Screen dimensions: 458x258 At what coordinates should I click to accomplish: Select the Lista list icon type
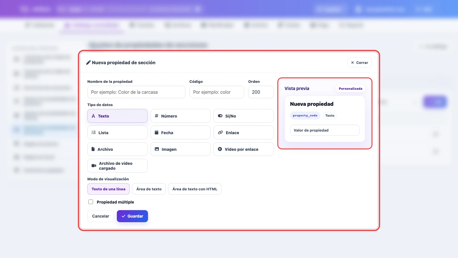94,133
